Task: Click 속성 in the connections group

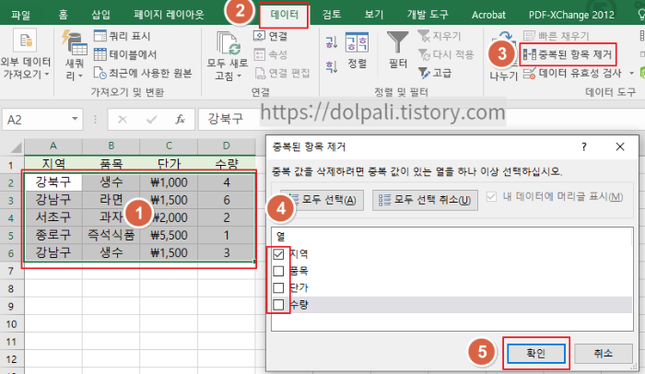Action: click(x=271, y=54)
